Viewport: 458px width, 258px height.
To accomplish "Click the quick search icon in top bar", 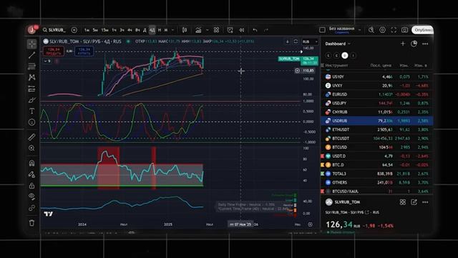I will pos(371,30).
